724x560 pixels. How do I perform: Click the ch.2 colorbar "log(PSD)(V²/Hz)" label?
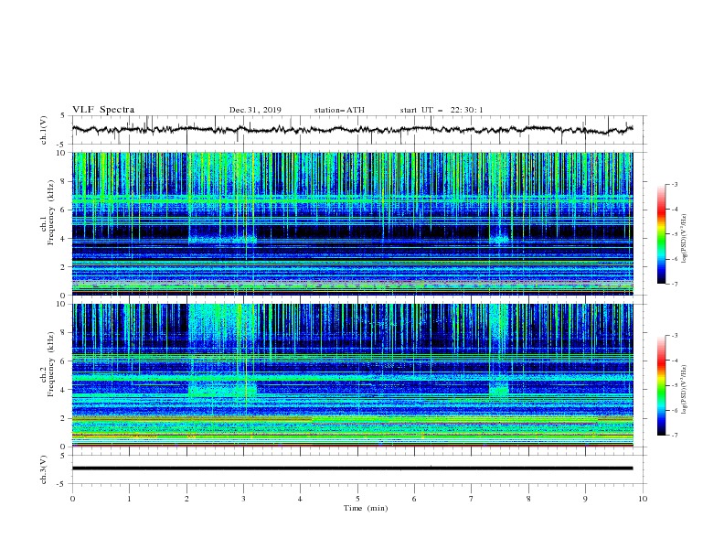pos(685,390)
